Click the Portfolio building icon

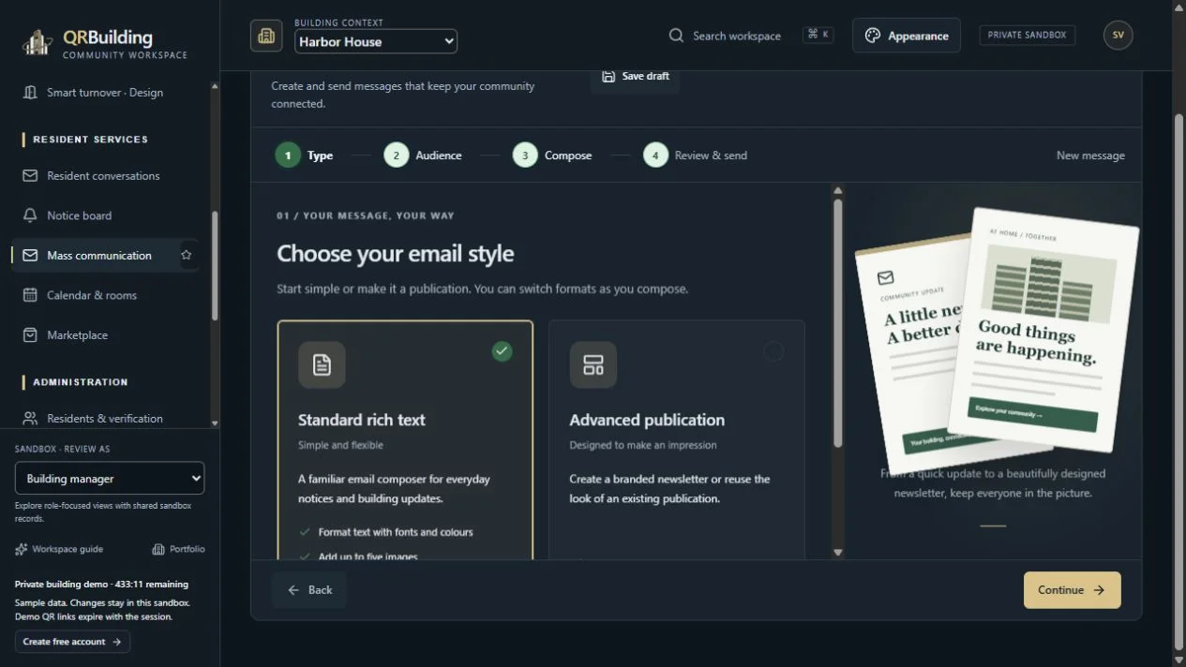coord(158,549)
